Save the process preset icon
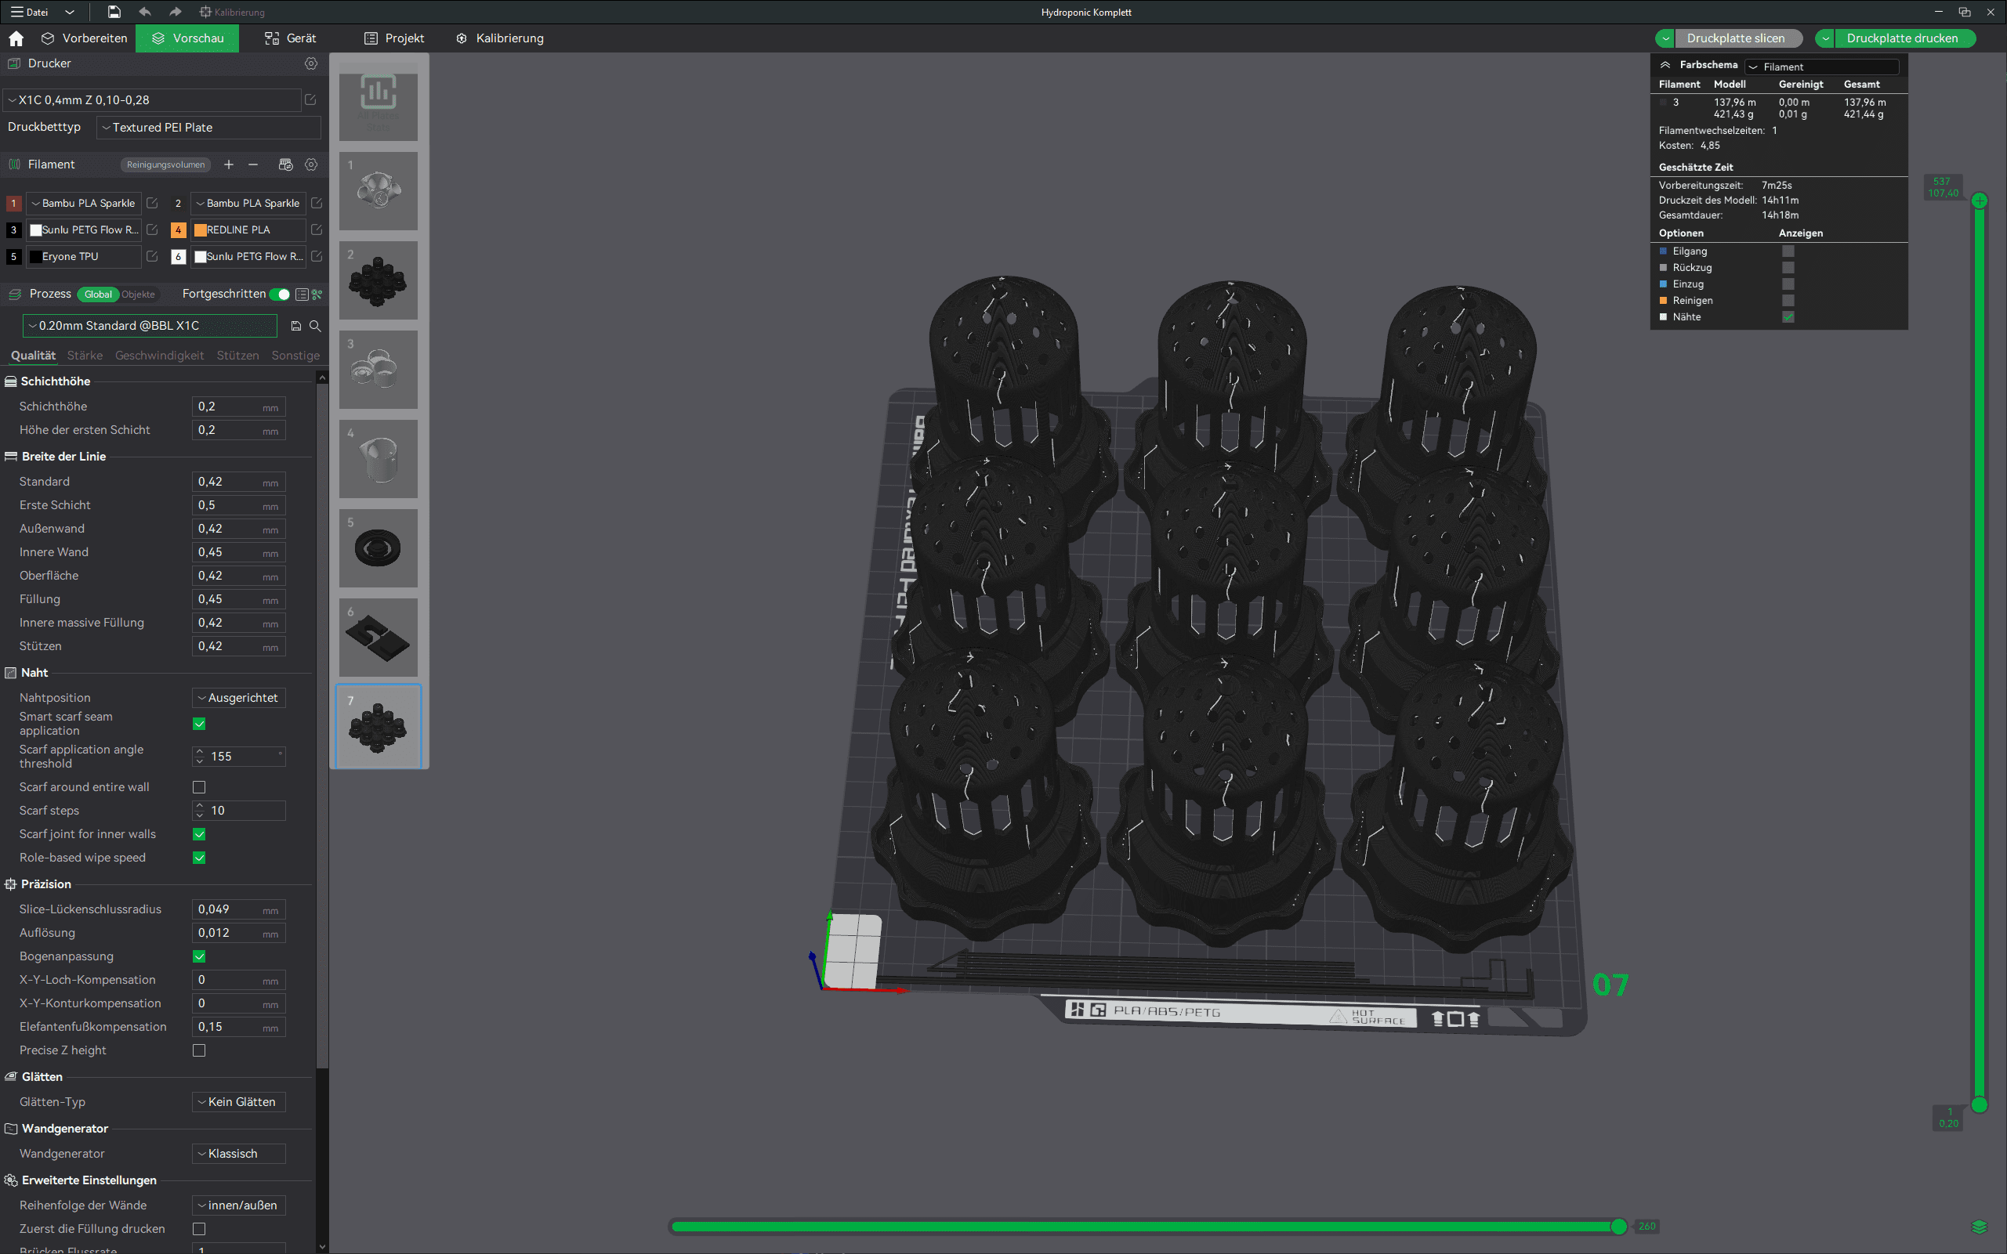The image size is (2007, 1254). 296,327
